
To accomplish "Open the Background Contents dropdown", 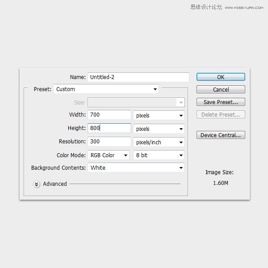I will 136,167.
